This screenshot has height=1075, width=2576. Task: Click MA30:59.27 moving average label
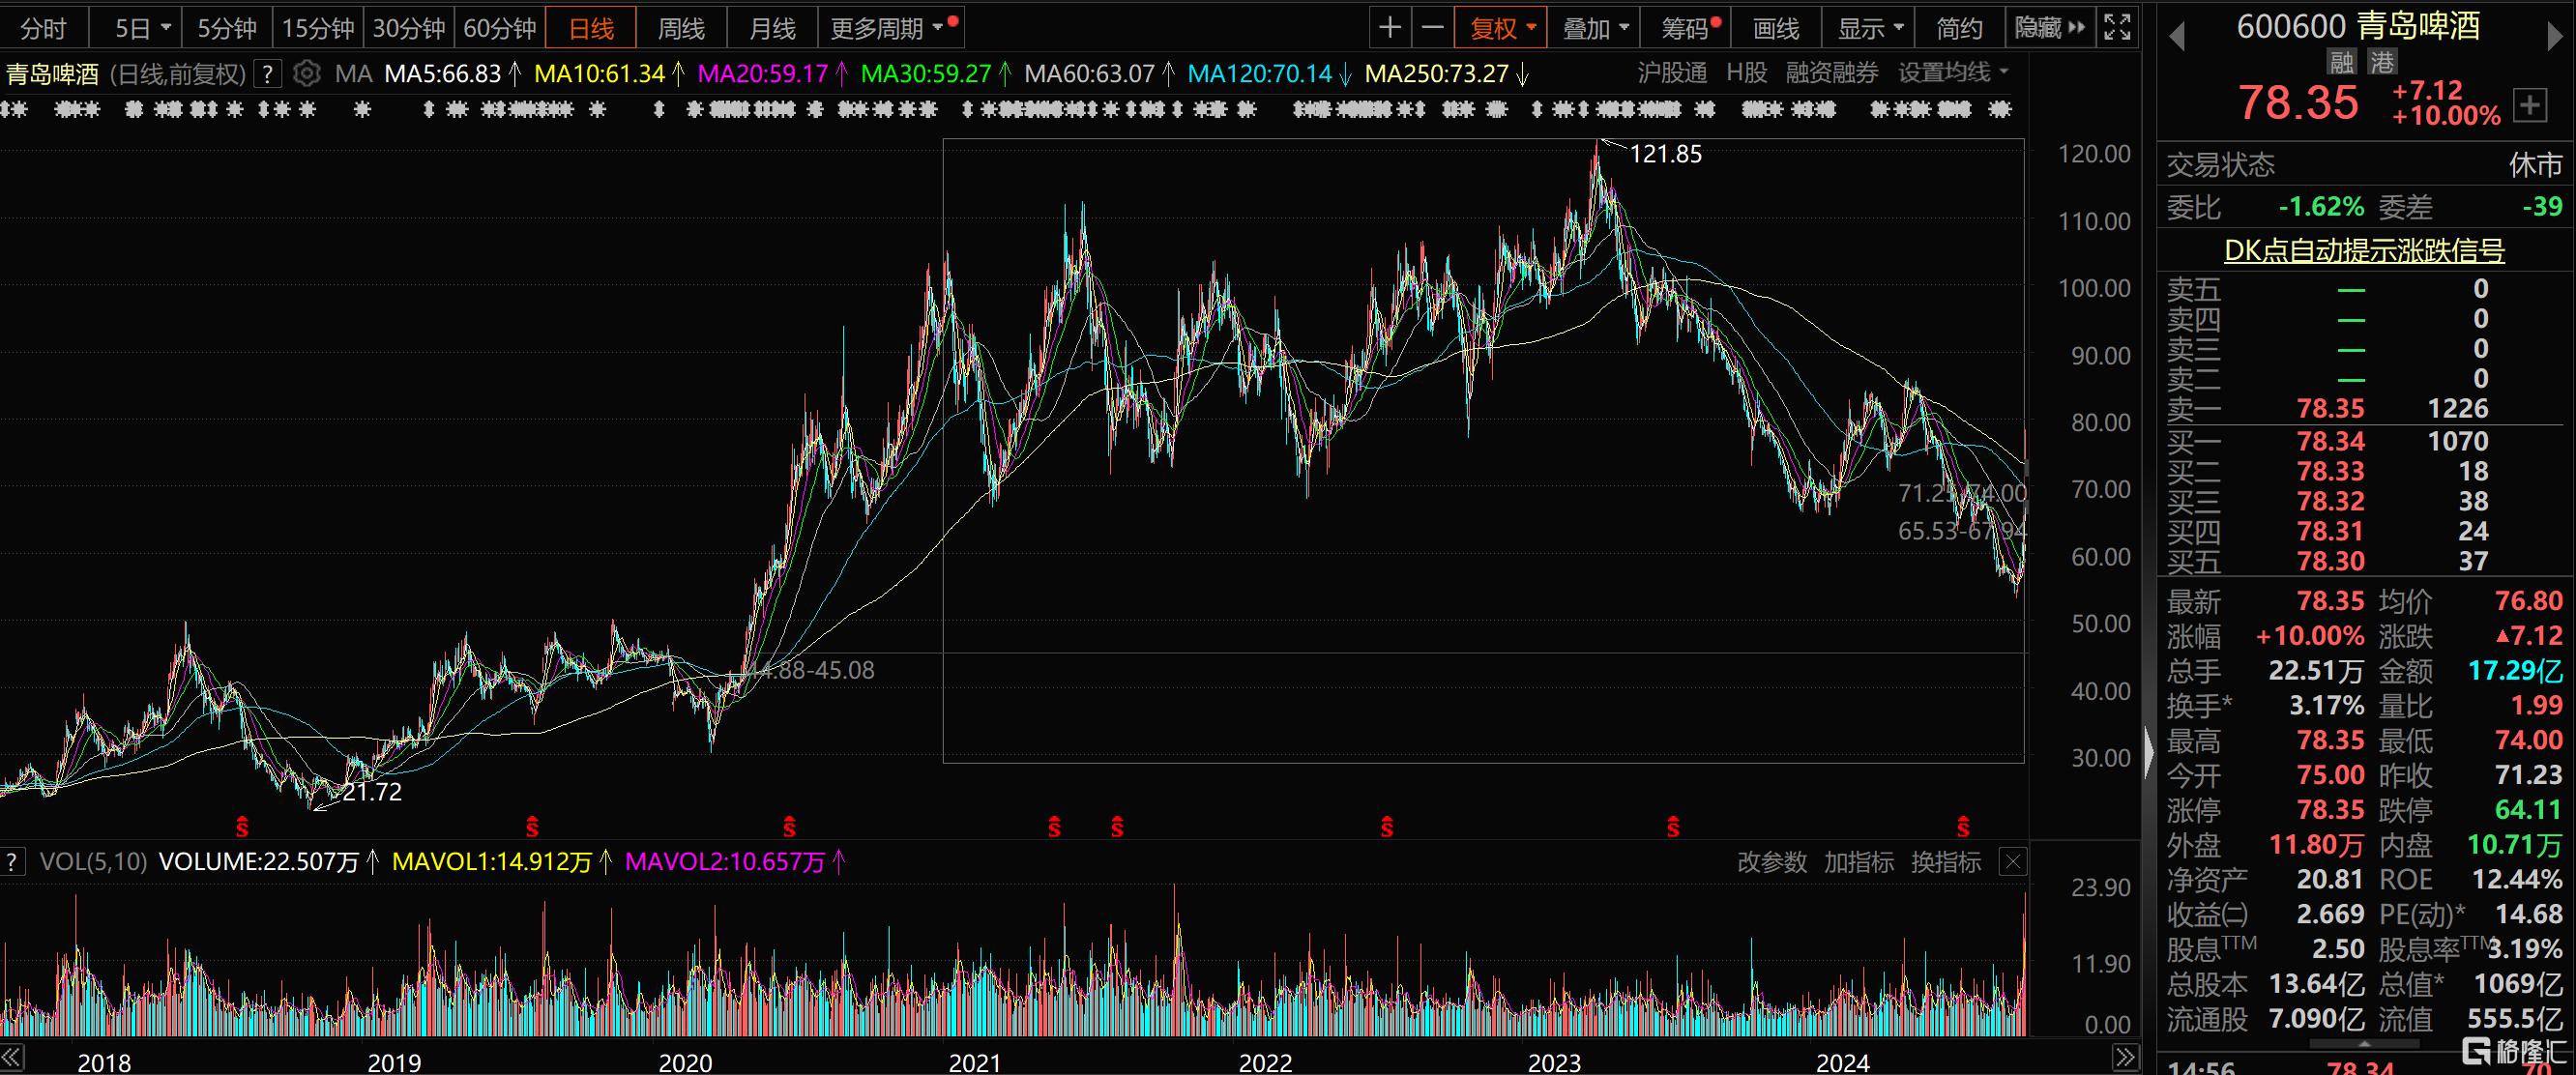935,74
